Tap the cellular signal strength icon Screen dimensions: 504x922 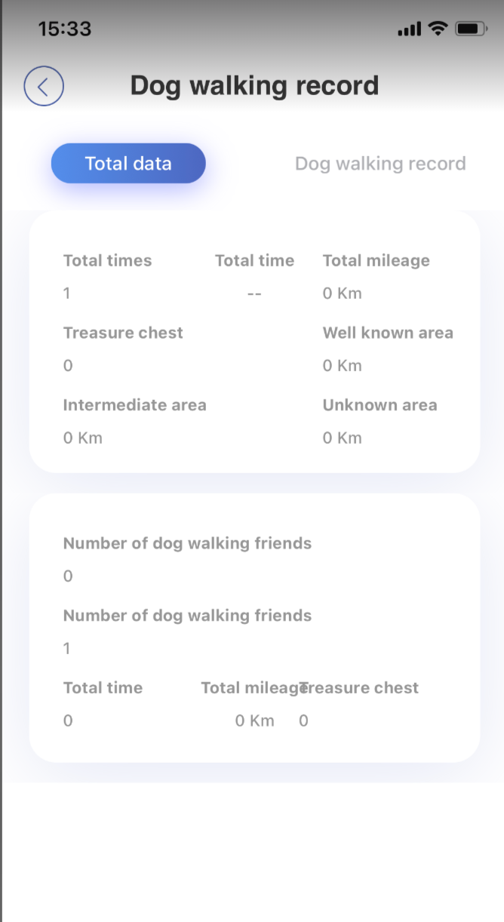(x=409, y=29)
